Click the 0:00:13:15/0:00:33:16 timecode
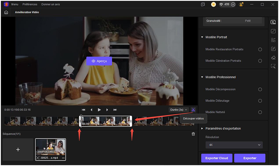This screenshot has width=279, height=166. [17, 110]
